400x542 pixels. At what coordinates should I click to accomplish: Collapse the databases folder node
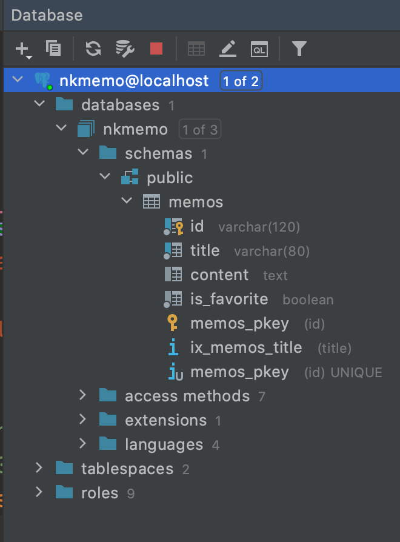39,103
